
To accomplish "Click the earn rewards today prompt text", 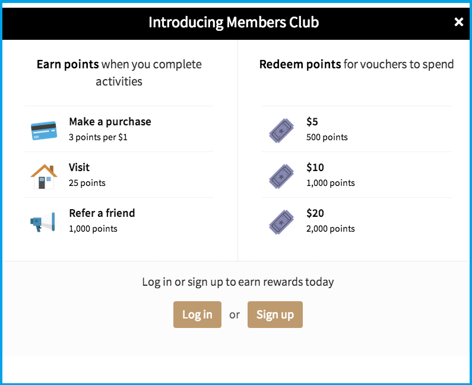I will click(x=237, y=282).
